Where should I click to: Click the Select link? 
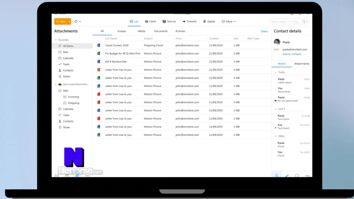pyautogui.click(x=264, y=31)
